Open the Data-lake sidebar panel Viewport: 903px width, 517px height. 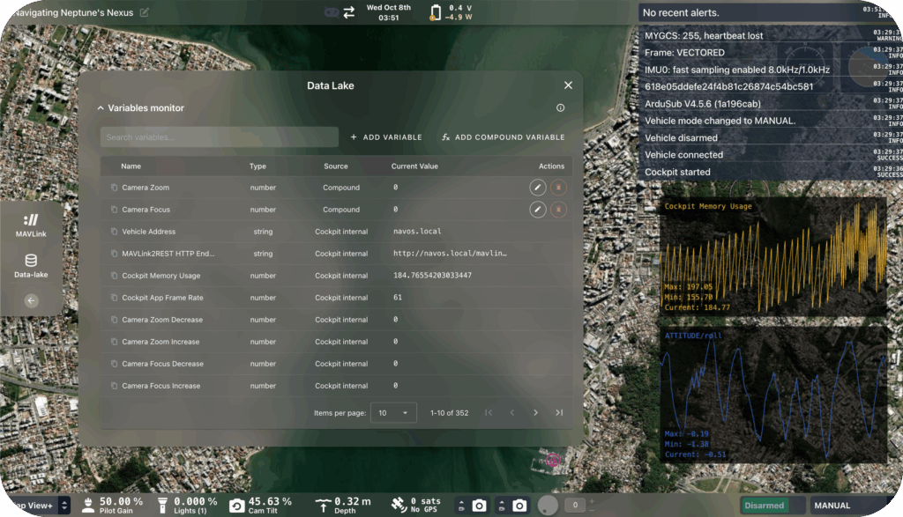pos(33,262)
